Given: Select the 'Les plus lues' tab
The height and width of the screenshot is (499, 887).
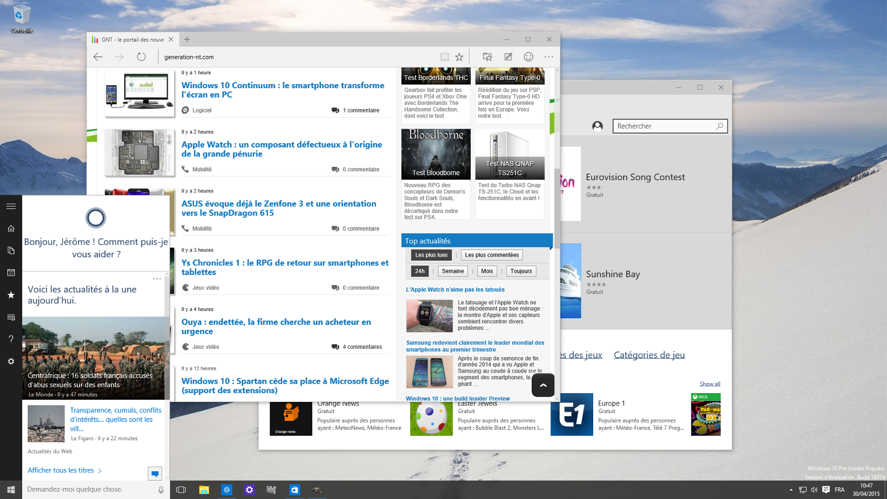Looking at the screenshot, I should (431, 255).
